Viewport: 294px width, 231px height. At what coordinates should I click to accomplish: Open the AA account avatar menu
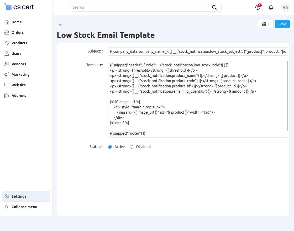pos(285,7)
